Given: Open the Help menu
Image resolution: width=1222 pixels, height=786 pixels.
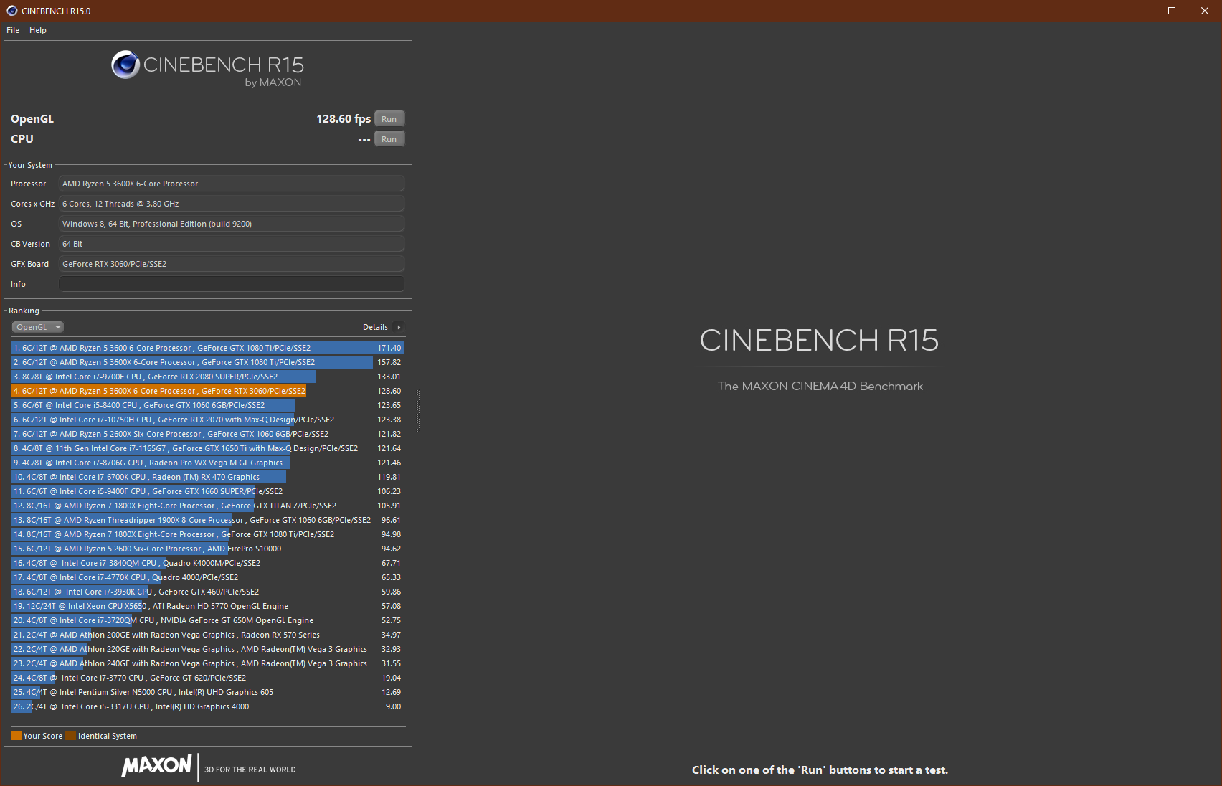Looking at the screenshot, I should tap(38, 30).
